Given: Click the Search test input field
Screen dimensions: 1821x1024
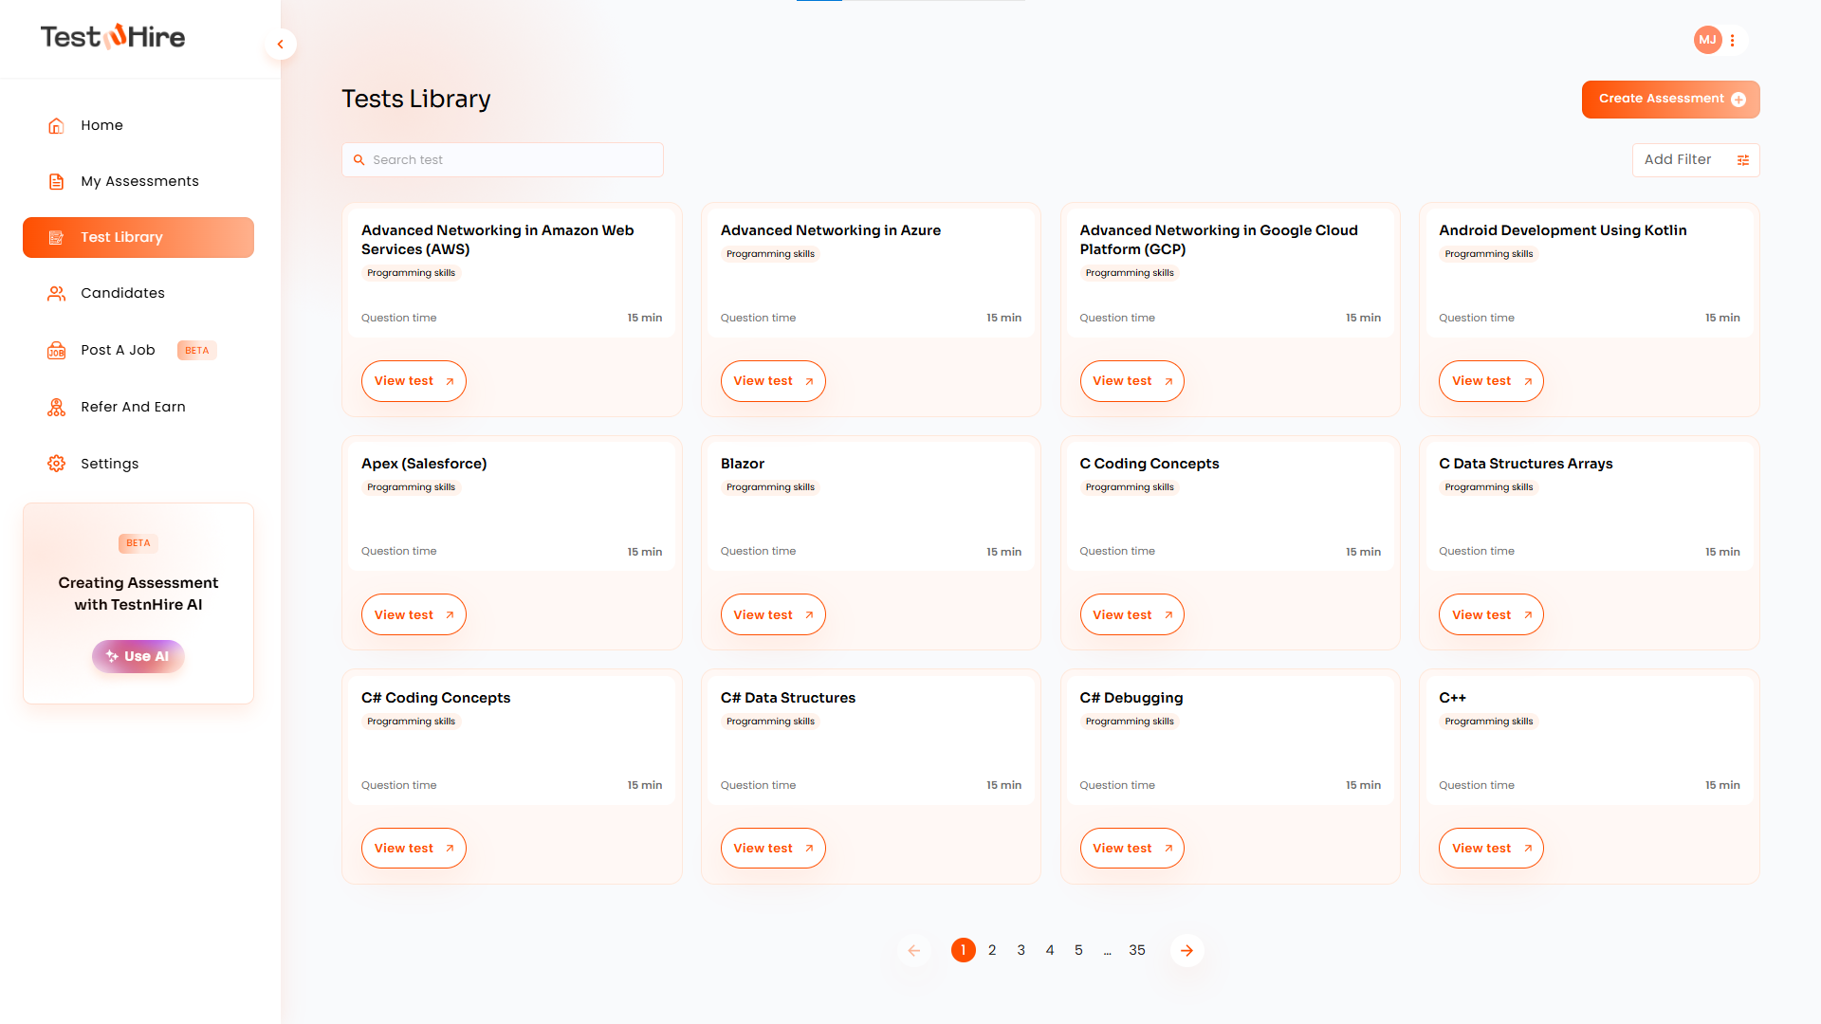Looking at the screenshot, I should click(x=512, y=160).
